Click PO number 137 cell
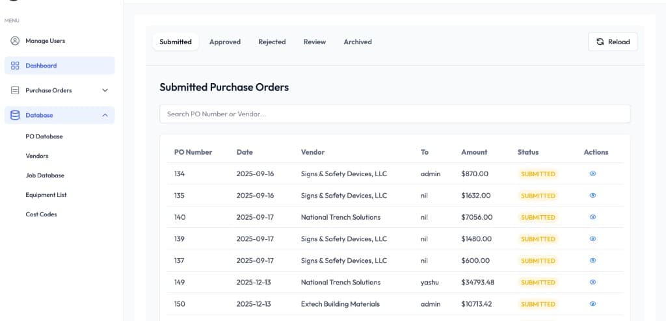Viewport: 666px width, 321px height. (180, 261)
